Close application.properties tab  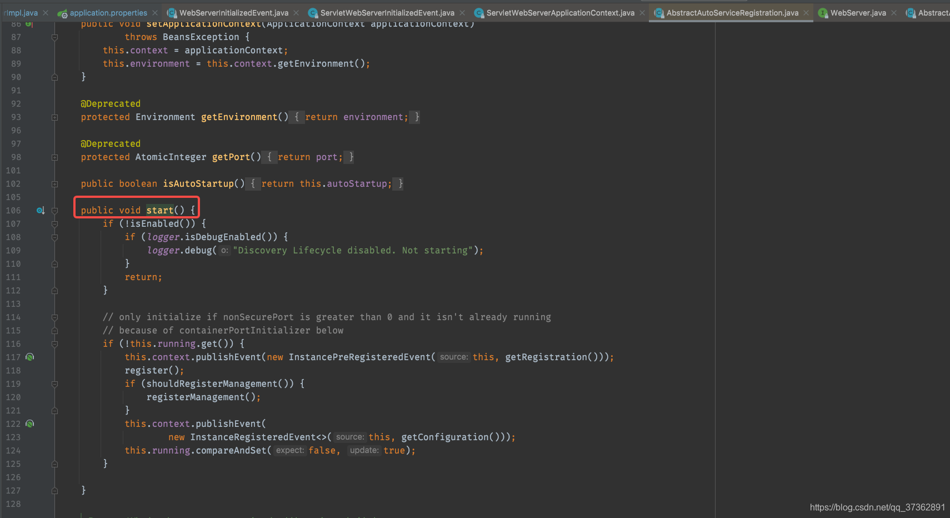(x=155, y=13)
